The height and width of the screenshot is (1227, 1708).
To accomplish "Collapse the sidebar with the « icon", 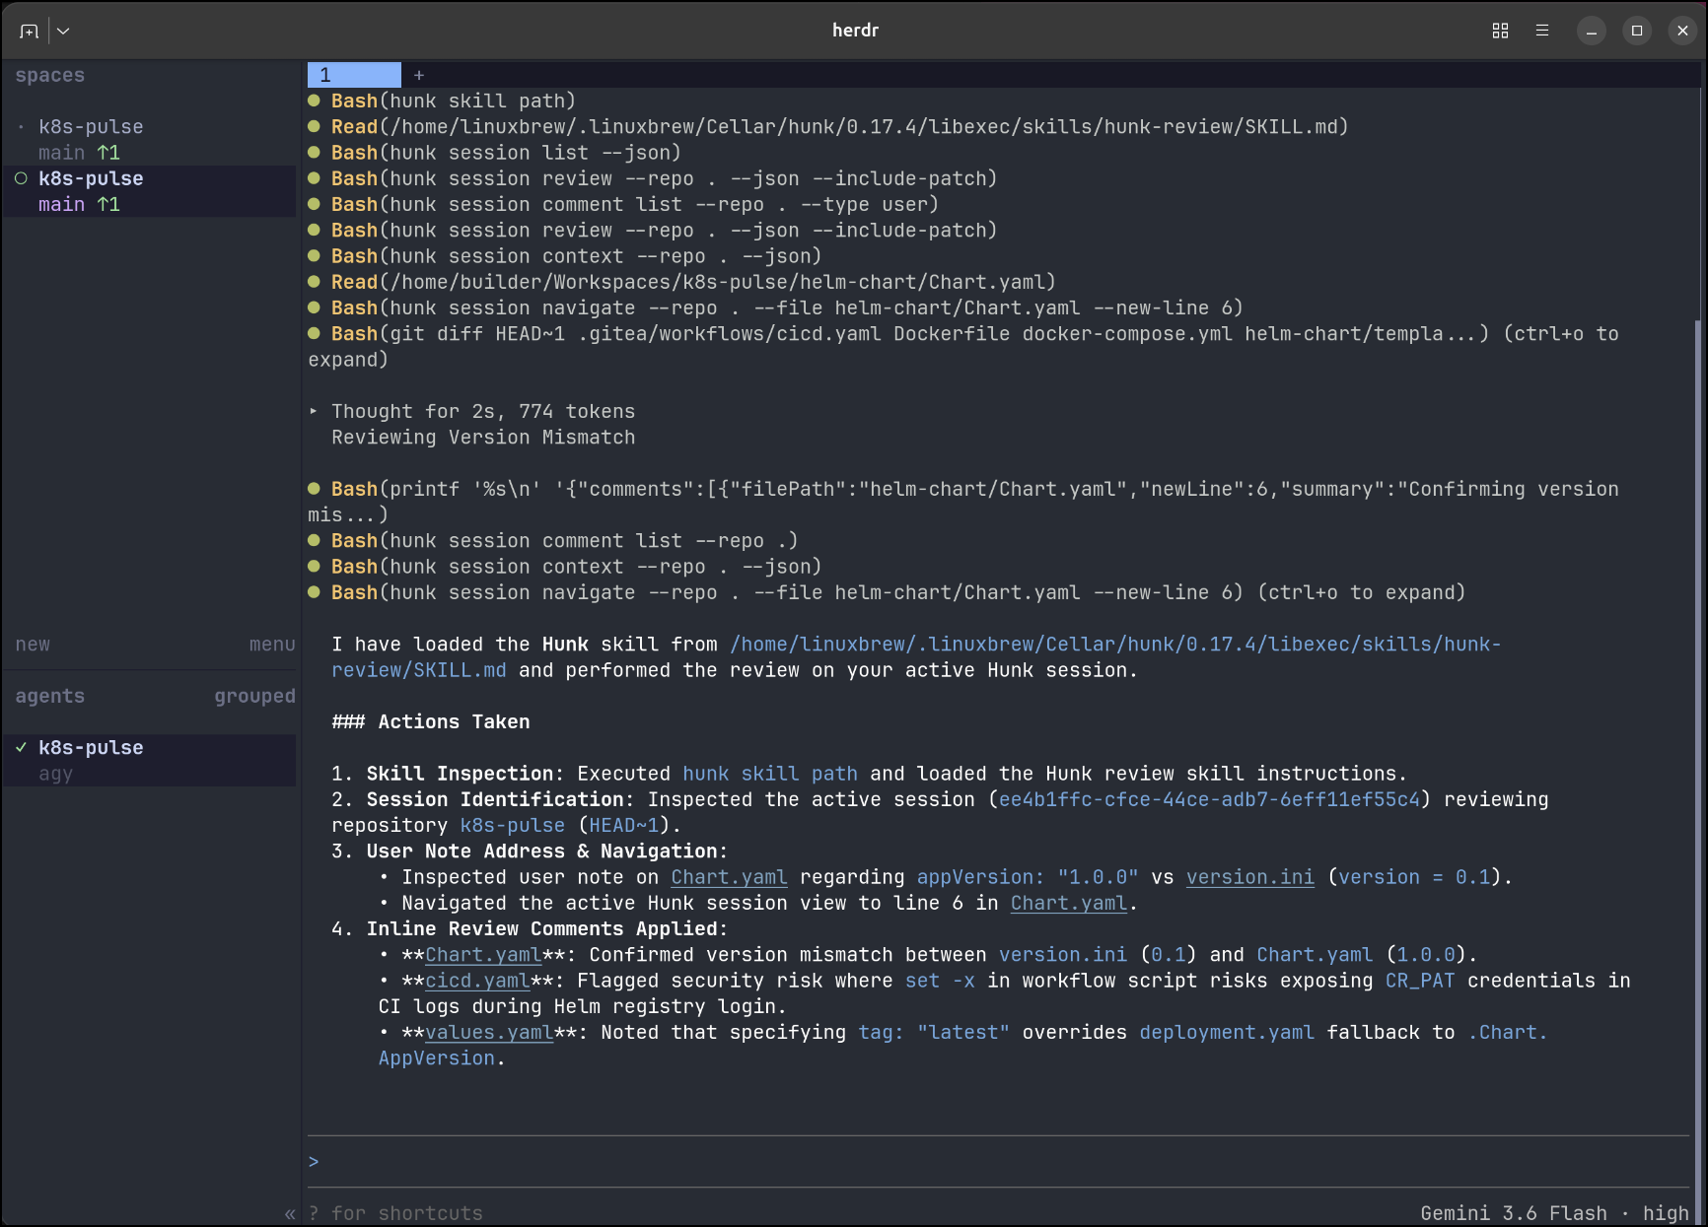I will 290,1214.
